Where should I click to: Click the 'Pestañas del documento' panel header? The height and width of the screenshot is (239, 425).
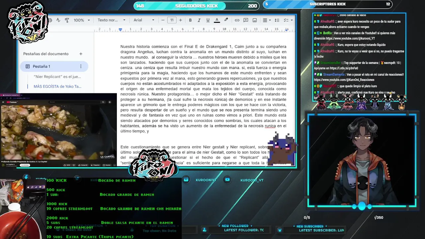coord(46,54)
